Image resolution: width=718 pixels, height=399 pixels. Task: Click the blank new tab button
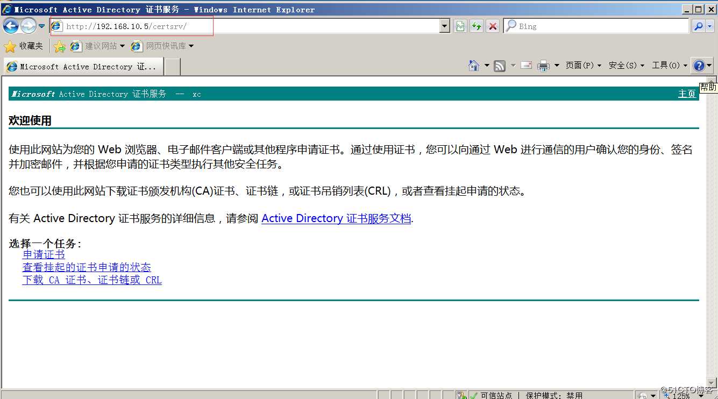(172, 67)
